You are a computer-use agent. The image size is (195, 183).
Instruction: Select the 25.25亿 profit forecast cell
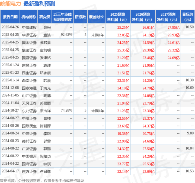coord(123,27)
